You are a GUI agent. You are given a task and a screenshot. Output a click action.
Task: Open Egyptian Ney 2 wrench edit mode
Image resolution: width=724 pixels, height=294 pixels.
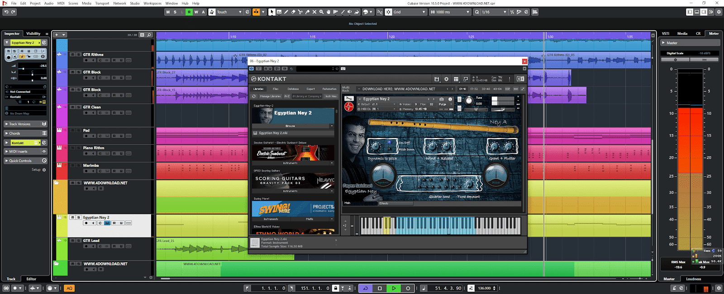click(348, 99)
